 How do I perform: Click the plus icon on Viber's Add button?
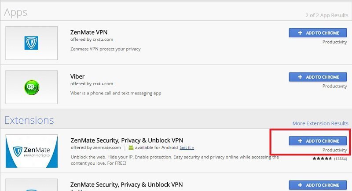(x=300, y=77)
